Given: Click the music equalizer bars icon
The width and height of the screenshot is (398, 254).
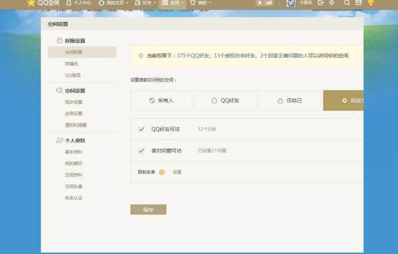Looking at the screenshot, I should [269, 3].
